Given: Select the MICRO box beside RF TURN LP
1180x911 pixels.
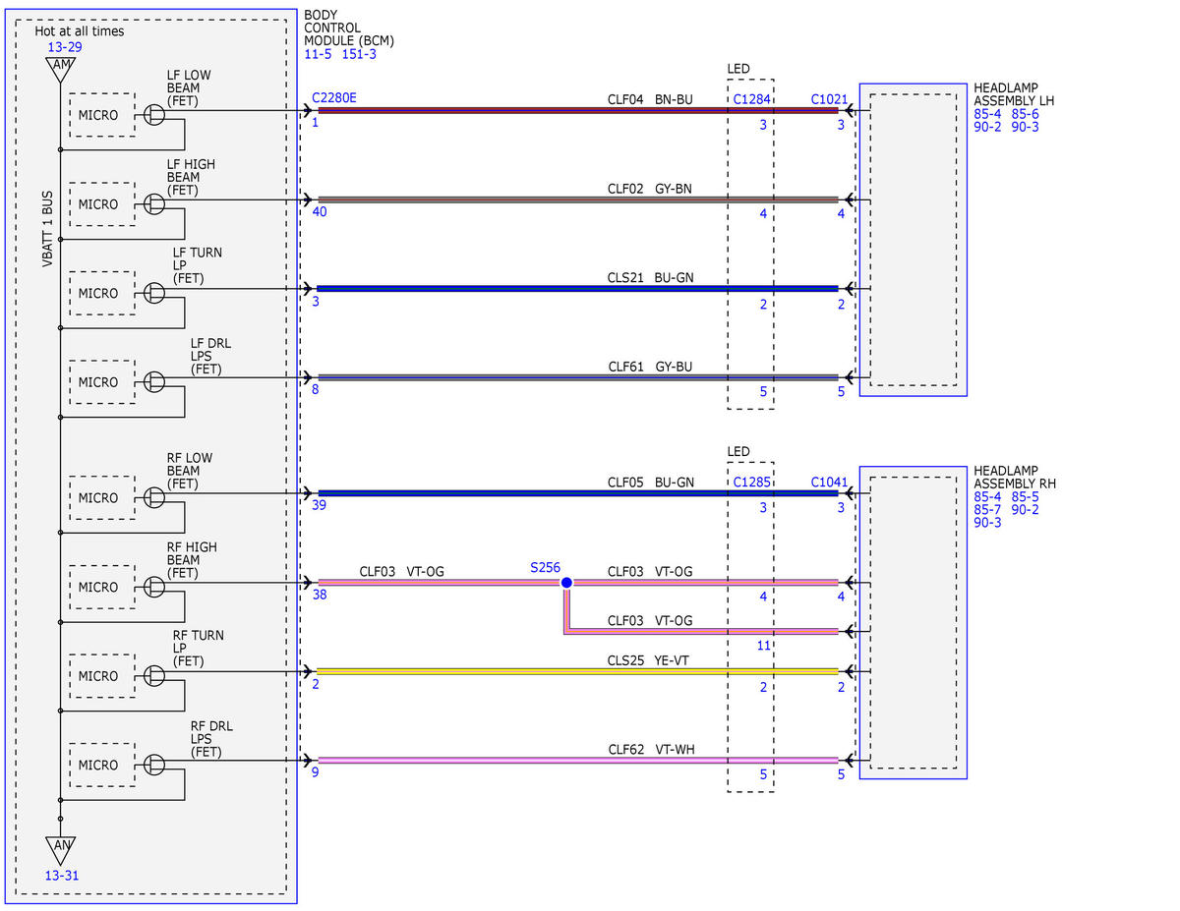Looking at the screenshot, I should point(101,676).
